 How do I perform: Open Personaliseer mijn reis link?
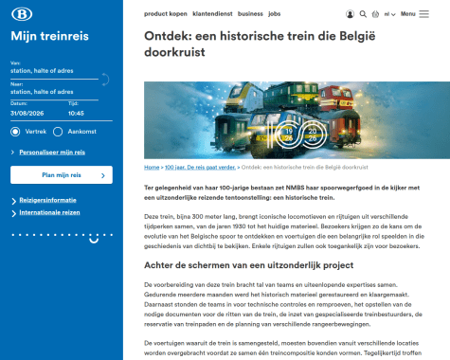52,153
